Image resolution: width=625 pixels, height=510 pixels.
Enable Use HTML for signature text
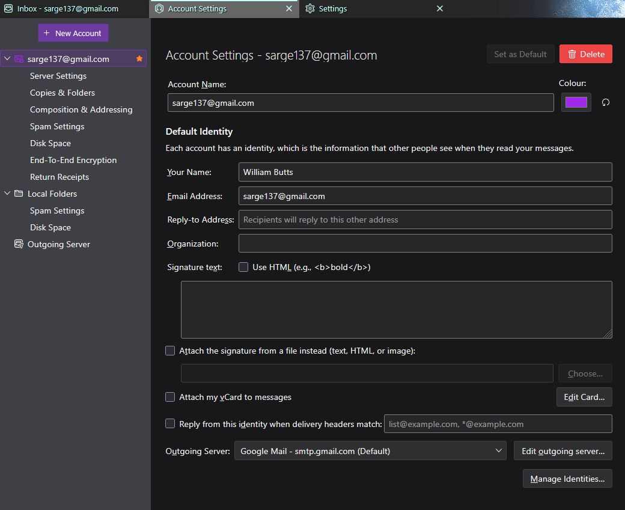(x=243, y=267)
